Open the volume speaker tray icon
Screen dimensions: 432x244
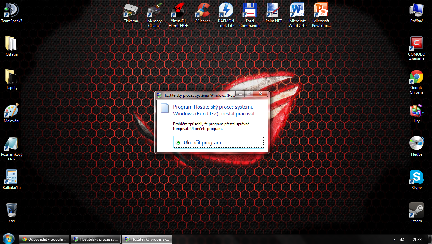click(x=402, y=240)
